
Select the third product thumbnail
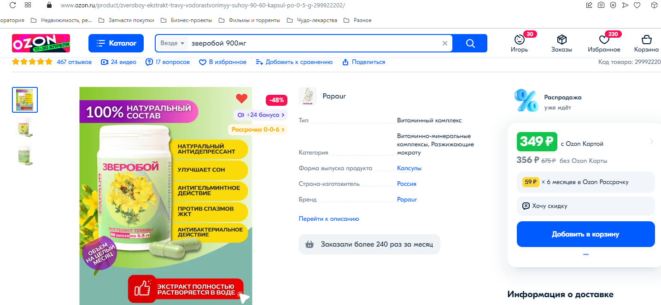25,155
